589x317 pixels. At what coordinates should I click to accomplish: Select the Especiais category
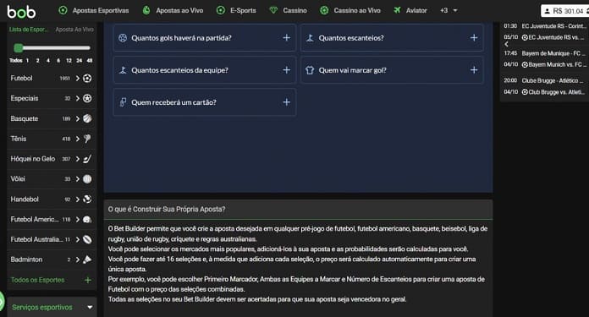(x=52, y=98)
